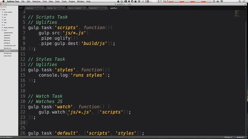Viewport: 248px width, 139px height.
Task: Close the main.js — js tab
Action: (63, 8)
